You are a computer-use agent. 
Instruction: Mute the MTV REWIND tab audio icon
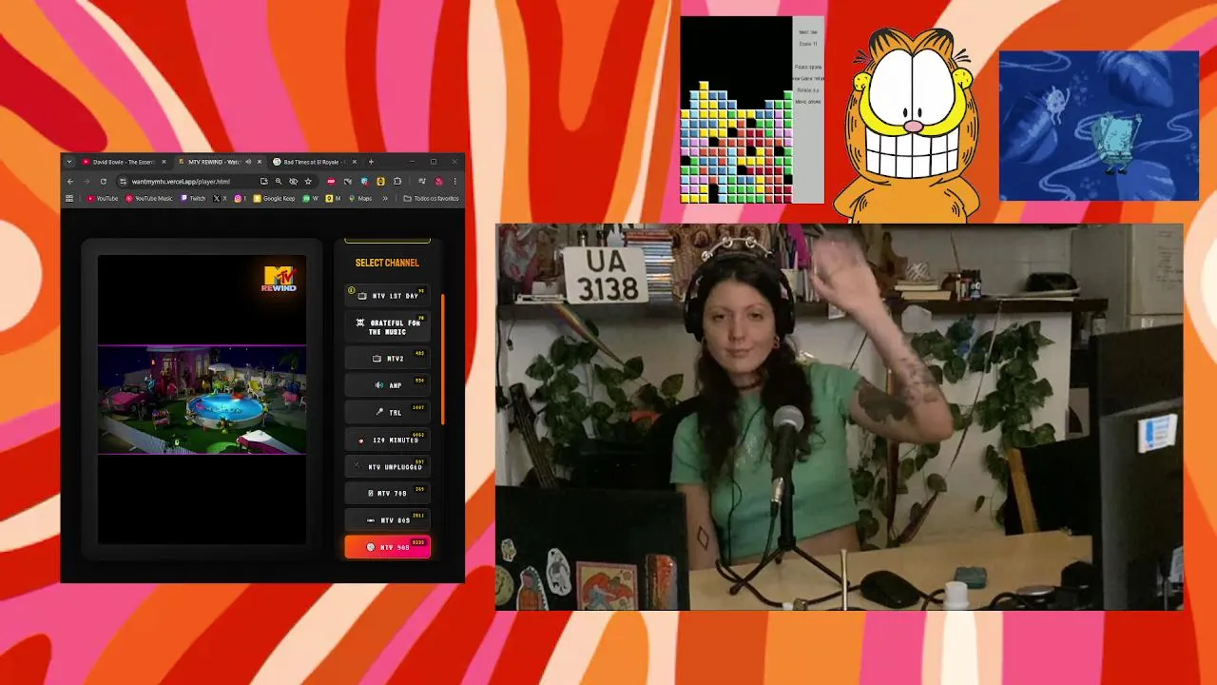(x=248, y=162)
